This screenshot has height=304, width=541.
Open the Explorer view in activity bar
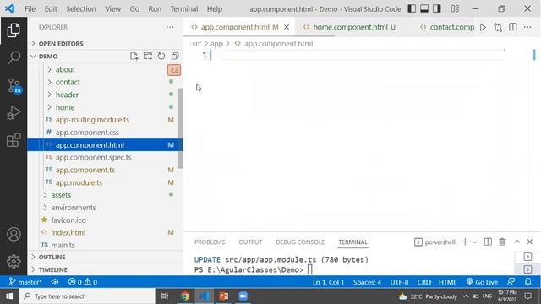14,30
